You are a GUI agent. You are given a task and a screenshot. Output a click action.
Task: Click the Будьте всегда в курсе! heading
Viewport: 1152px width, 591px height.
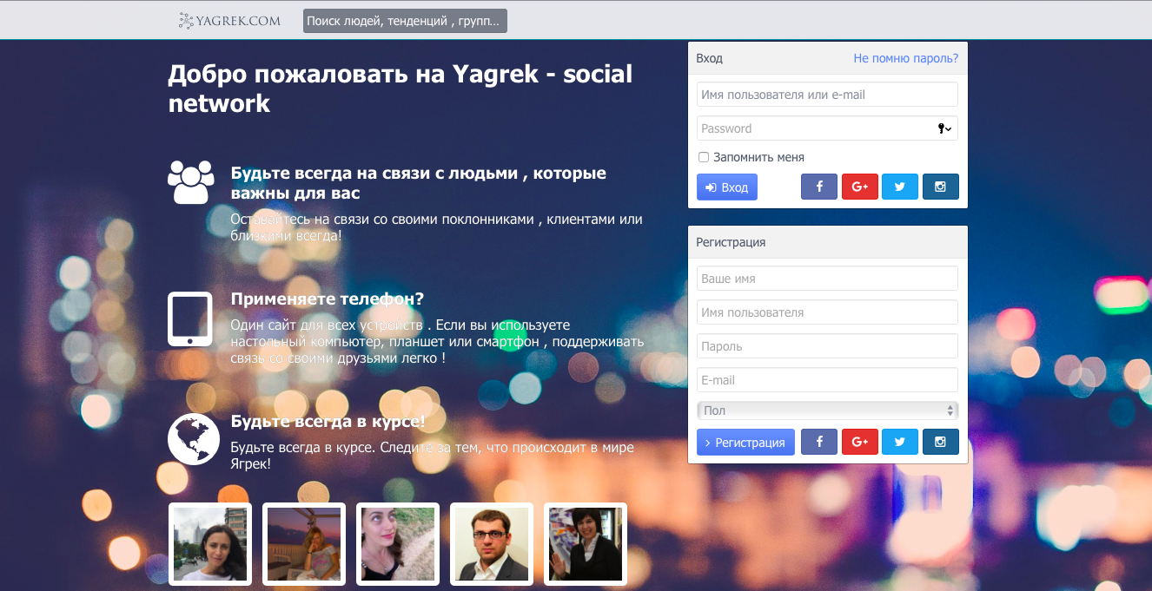328,422
